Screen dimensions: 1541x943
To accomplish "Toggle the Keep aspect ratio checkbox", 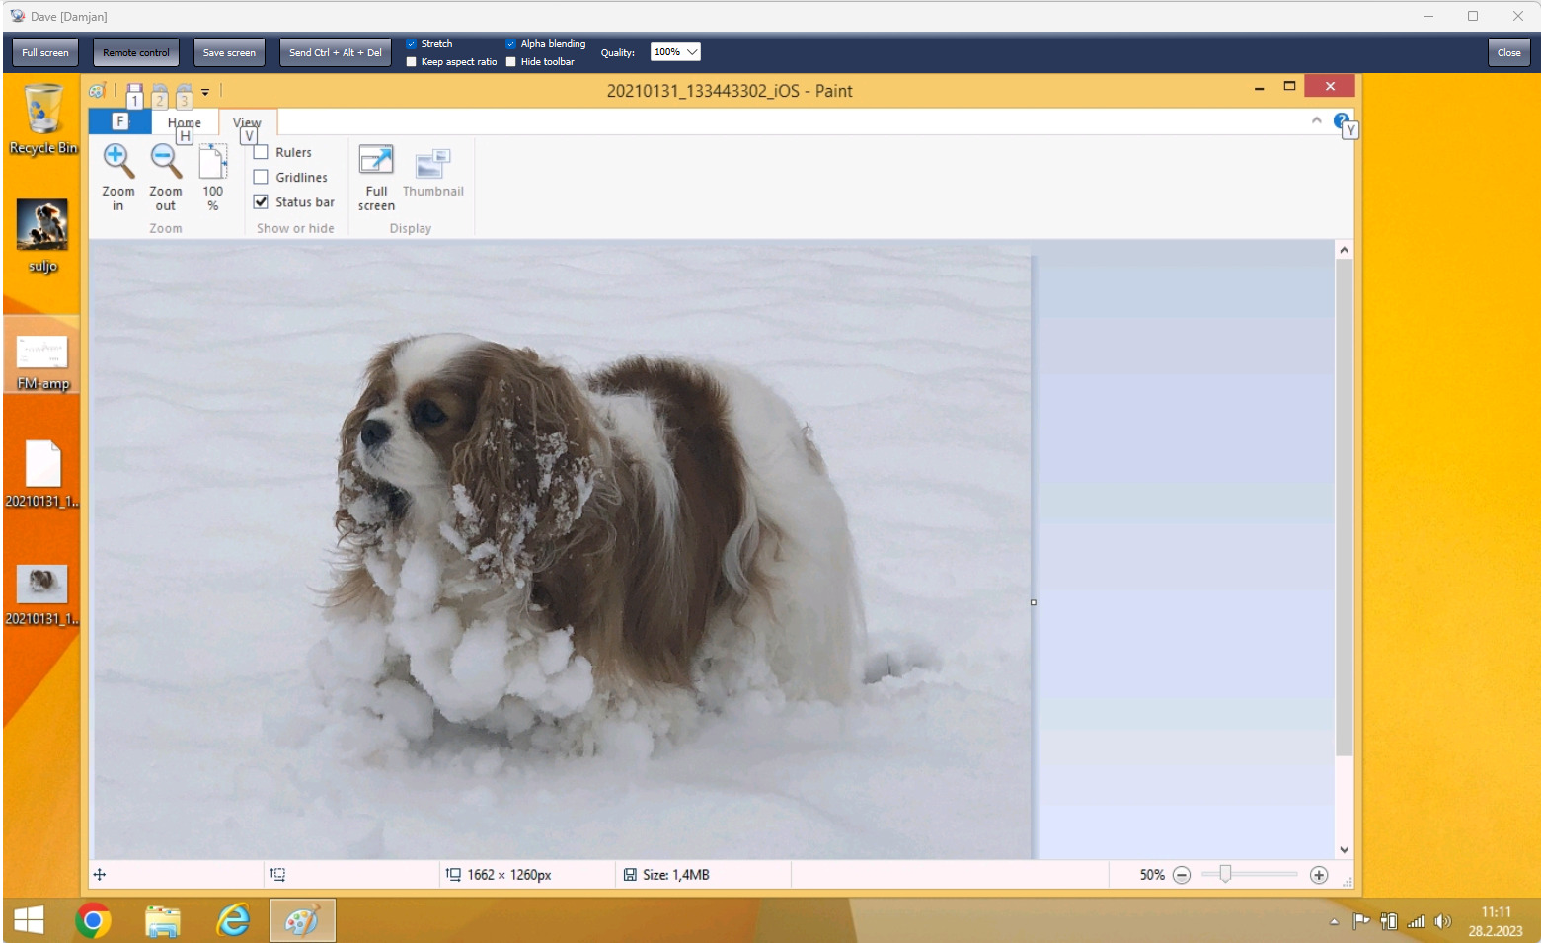I will coord(412,62).
